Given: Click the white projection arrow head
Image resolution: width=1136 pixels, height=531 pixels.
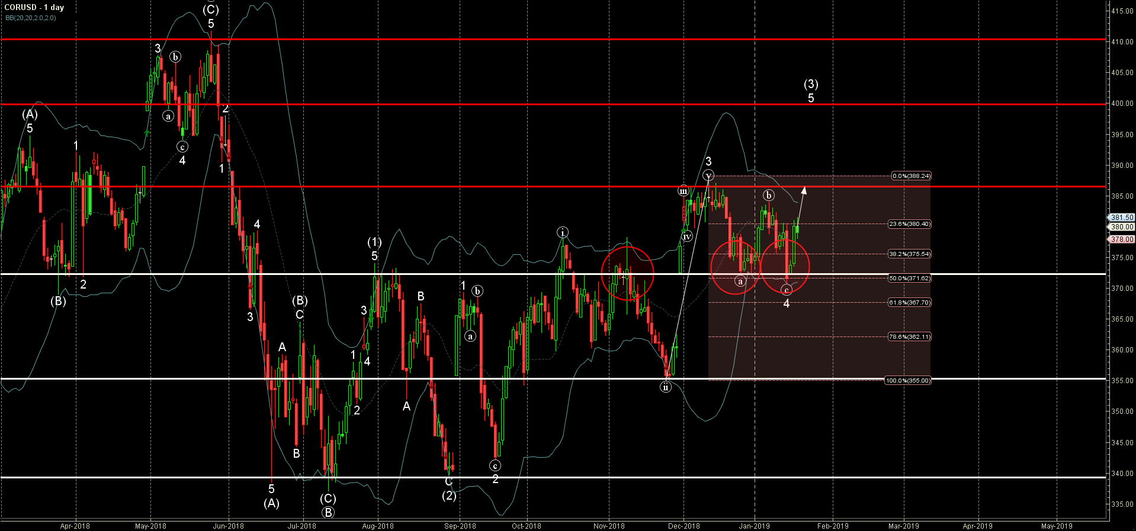Looking at the screenshot, I should point(804,190).
